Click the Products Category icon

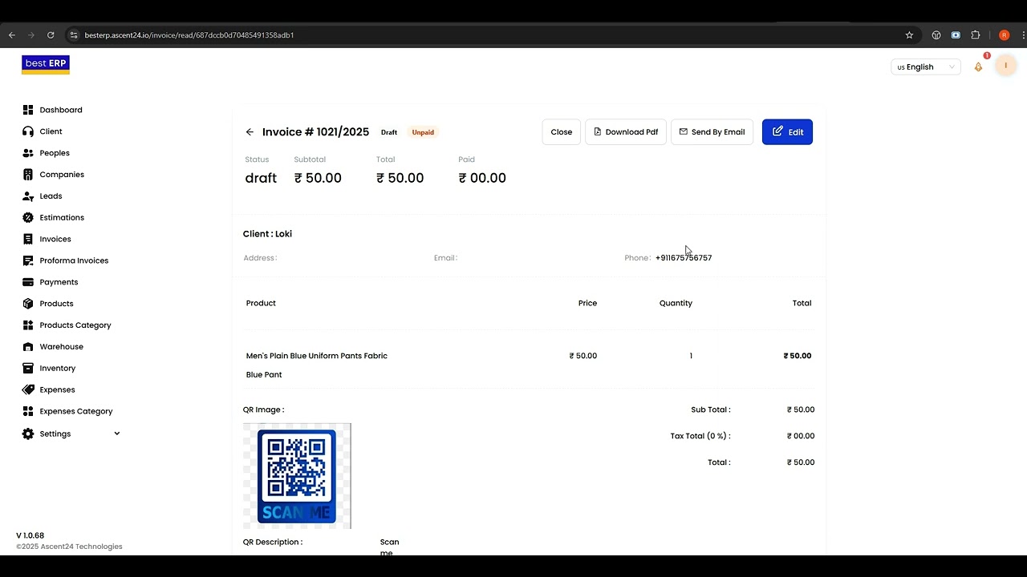pos(28,325)
